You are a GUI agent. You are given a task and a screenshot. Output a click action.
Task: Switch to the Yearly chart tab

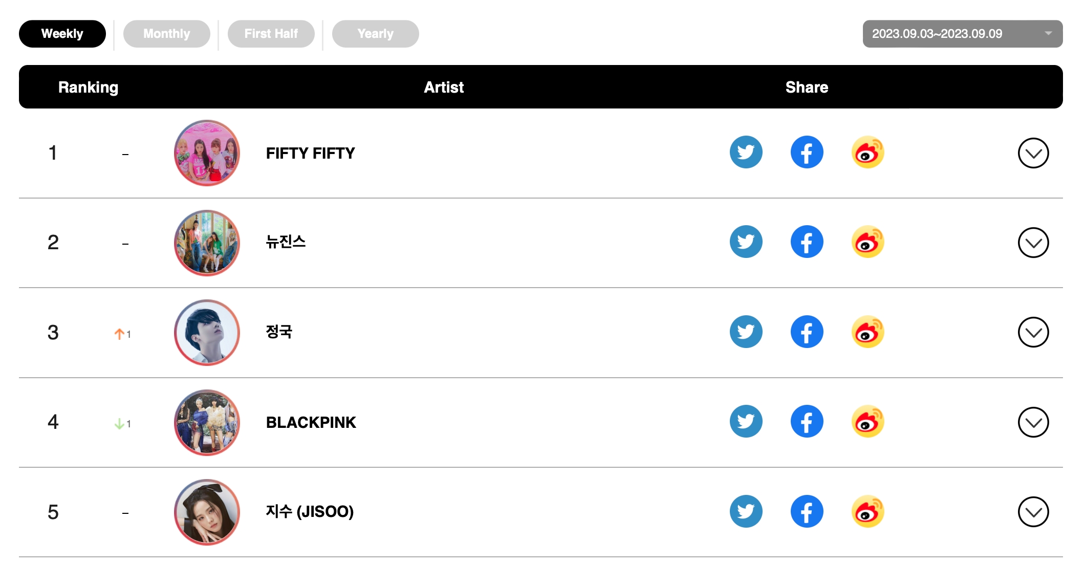[x=375, y=34]
